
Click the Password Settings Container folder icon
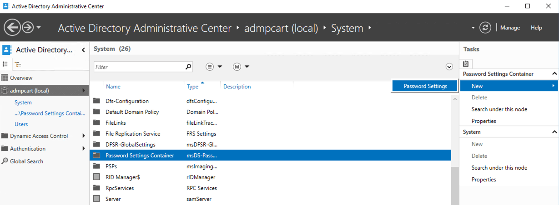96,156
